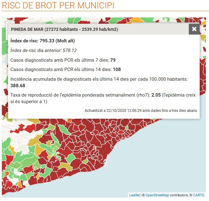Open the CARTO attribution link
Viewport: 209px width, 201px height.
(x=199, y=195)
